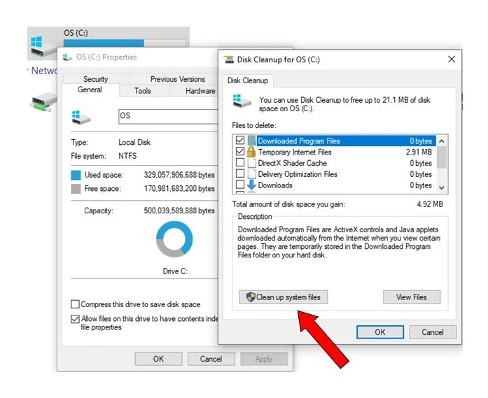
Task: Click the Delivery Optimization Files page icon
Action: 251,173
